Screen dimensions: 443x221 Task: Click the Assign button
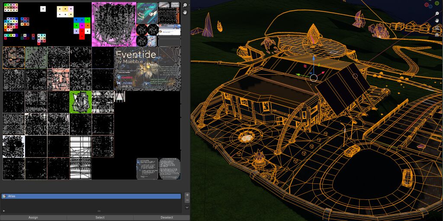pyautogui.click(x=33, y=218)
